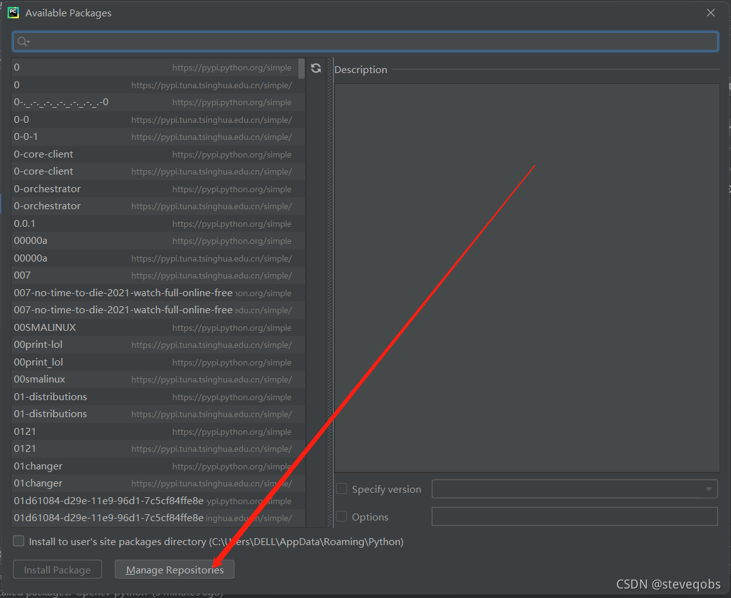The width and height of the screenshot is (731, 598).
Task: Select 01-distributions from pypi.python.org
Action: [x=158, y=397]
